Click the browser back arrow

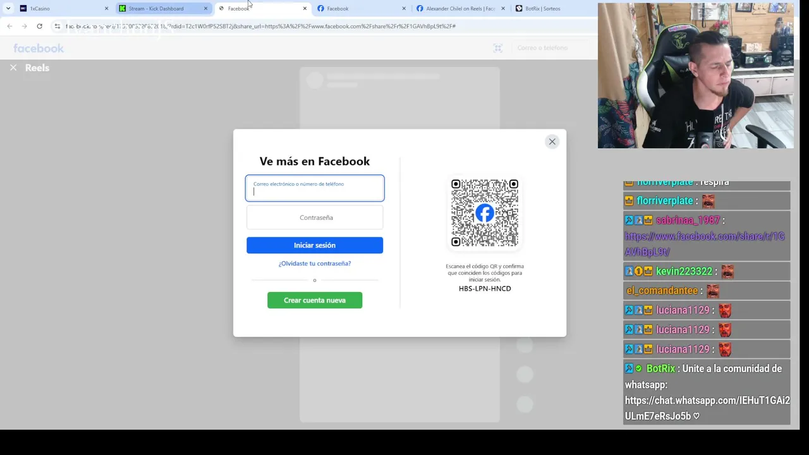[x=9, y=26]
